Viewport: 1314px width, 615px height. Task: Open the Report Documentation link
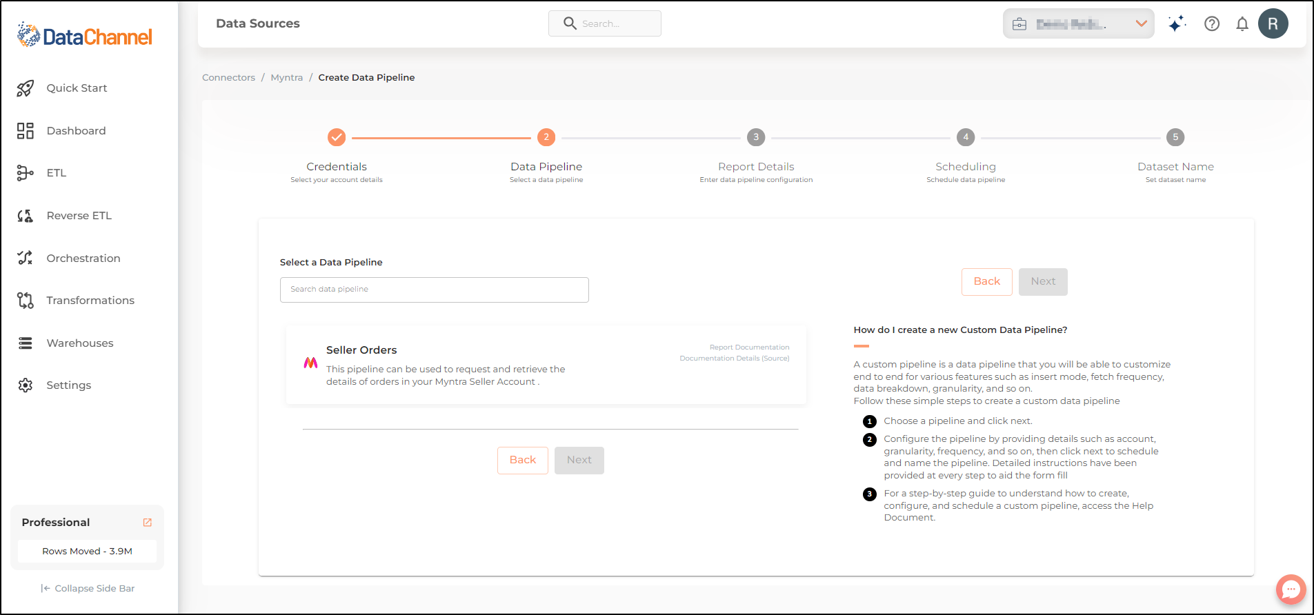(x=749, y=347)
